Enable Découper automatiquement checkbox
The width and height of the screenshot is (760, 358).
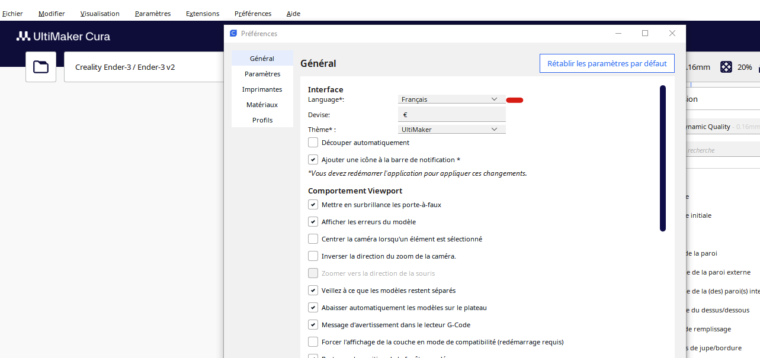coord(313,143)
